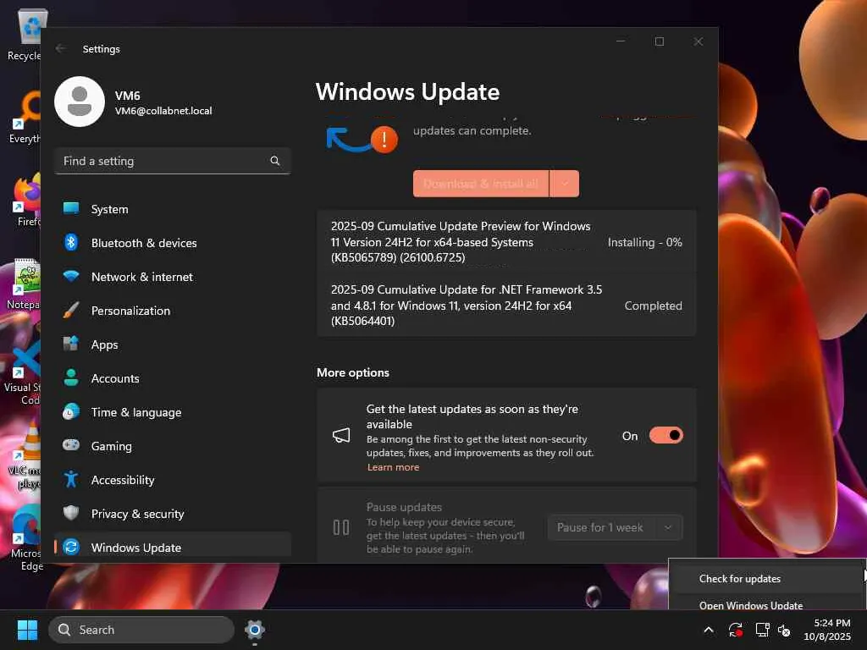The height and width of the screenshot is (650, 867).
Task: Click the back arrow in Settings
Action: pyautogui.click(x=61, y=48)
